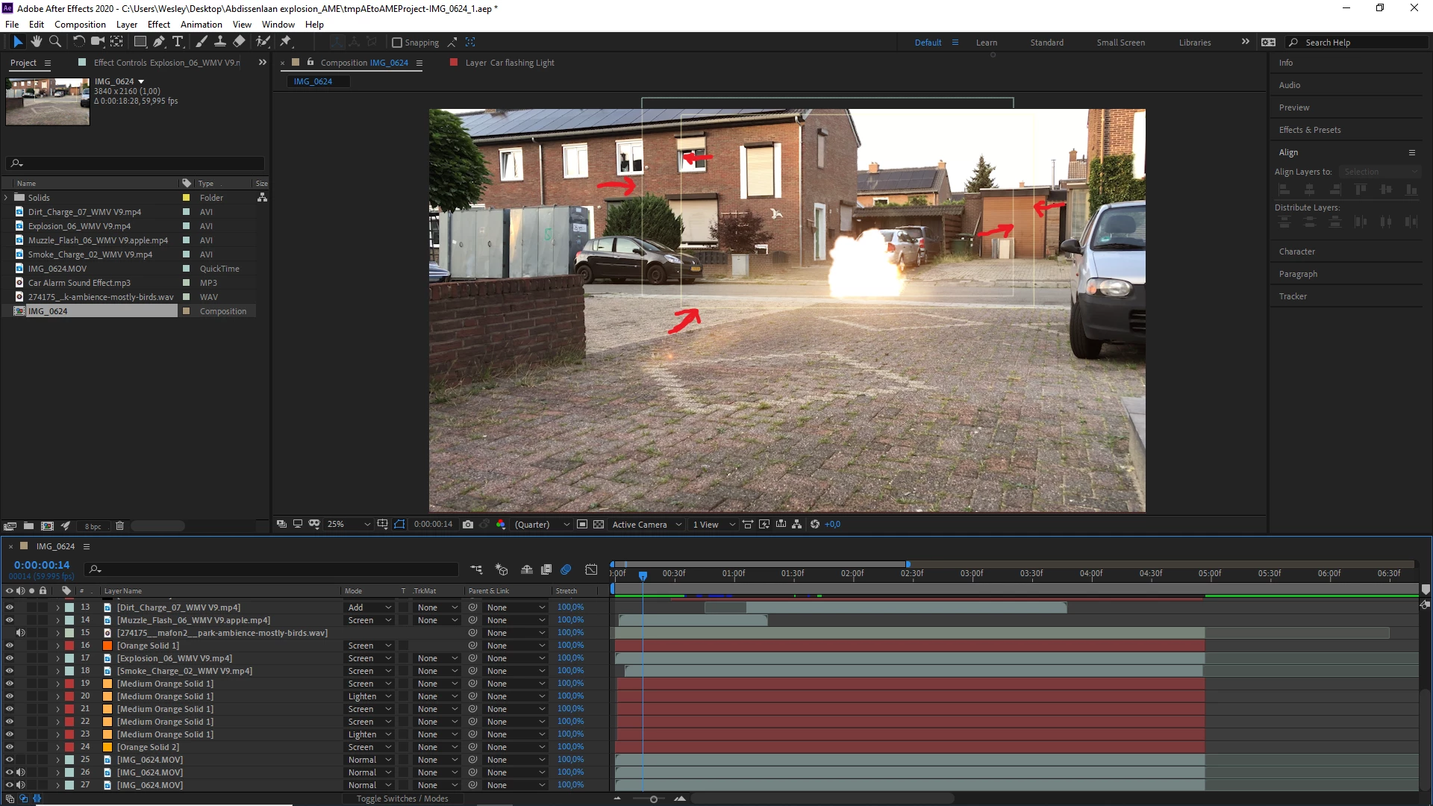Select the Eraser tool

(239, 42)
